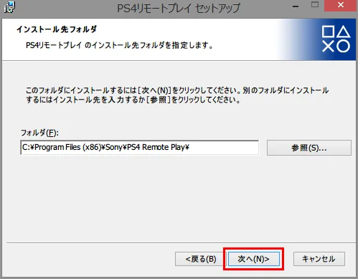This screenshot has height=279, width=358.
Task: Minimize the setup window
Action: (x=296, y=6)
